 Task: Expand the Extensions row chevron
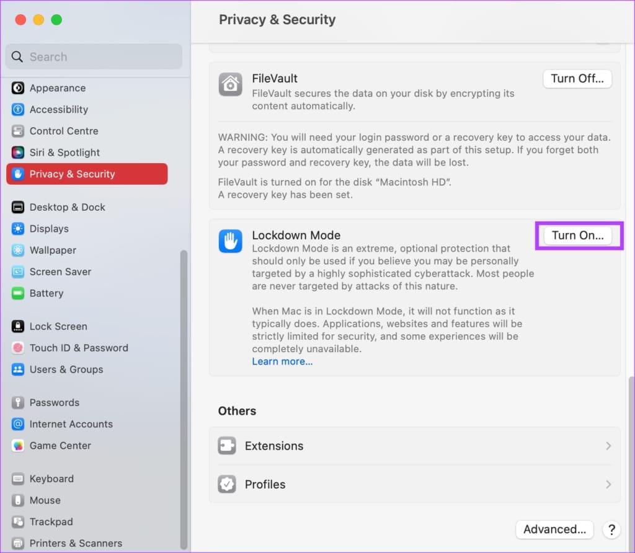[608, 446]
